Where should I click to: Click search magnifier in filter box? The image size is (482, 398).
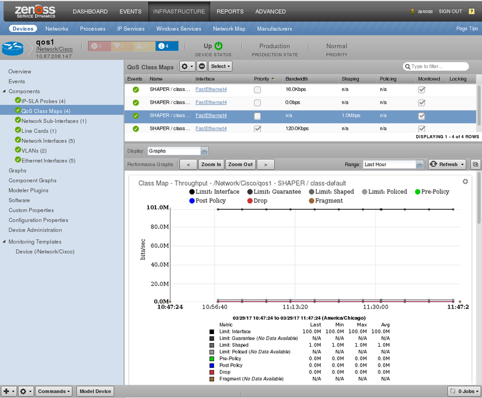coord(408,66)
